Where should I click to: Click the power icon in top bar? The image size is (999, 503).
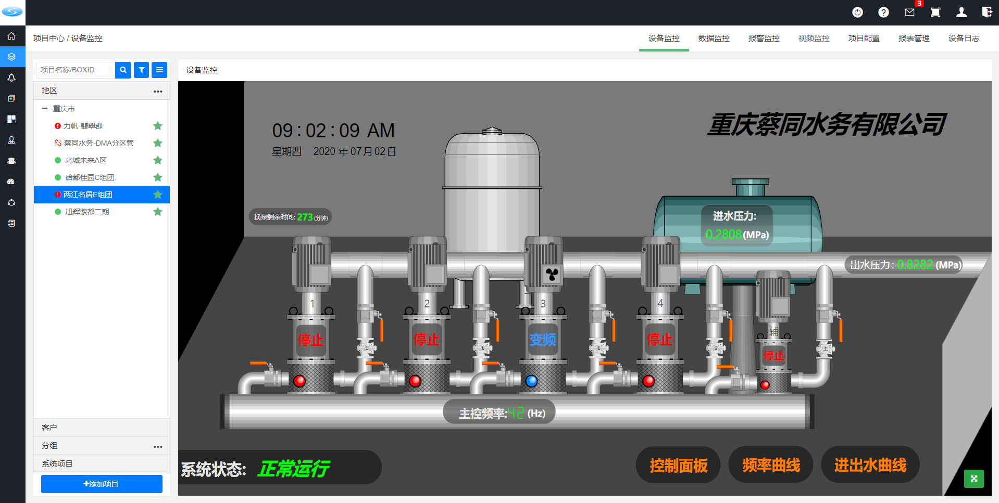point(857,12)
